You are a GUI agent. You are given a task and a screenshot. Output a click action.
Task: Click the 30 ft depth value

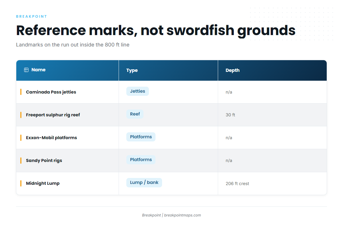[230, 115]
